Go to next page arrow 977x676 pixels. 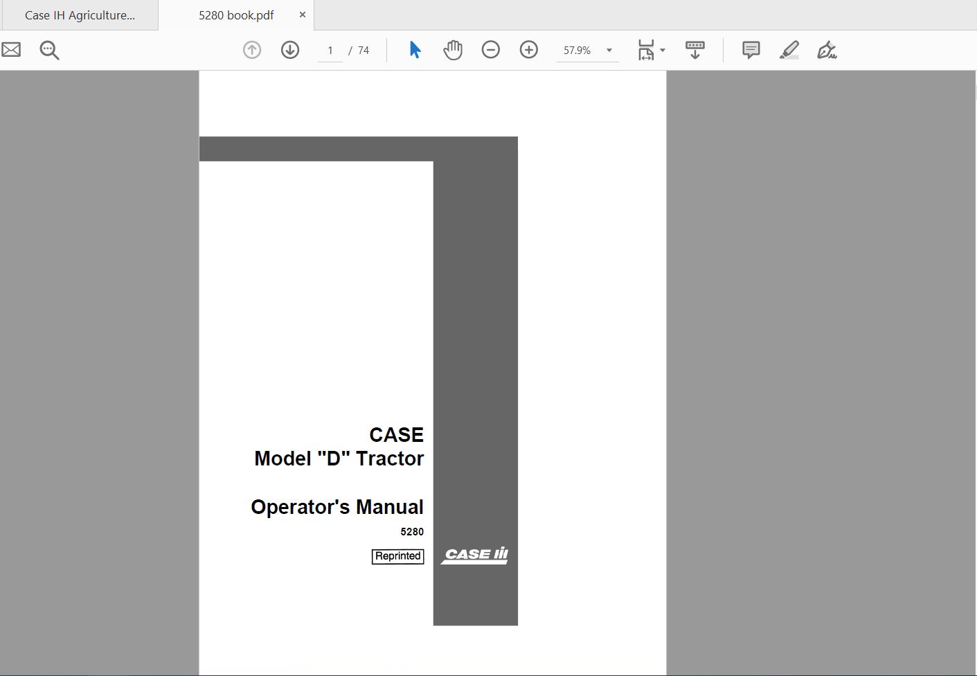290,50
